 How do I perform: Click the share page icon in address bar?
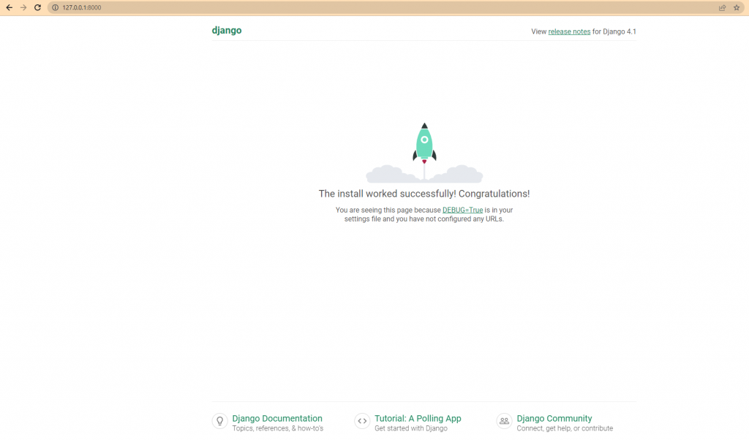pos(722,7)
